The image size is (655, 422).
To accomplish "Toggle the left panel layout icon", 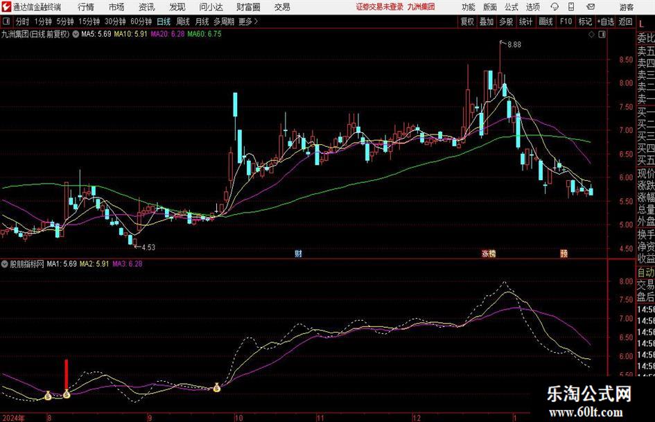I will pyautogui.click(x=6, y=21).
